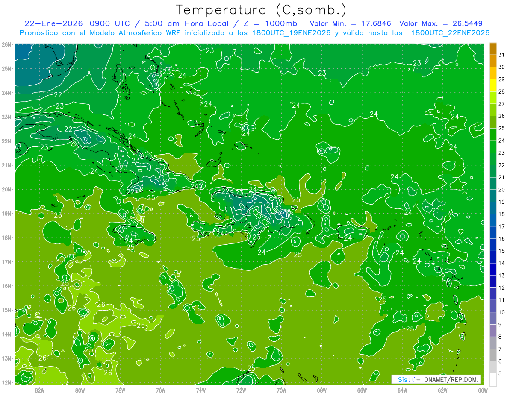
Task: Click the 80W longitude axis label
Action: 80,390
